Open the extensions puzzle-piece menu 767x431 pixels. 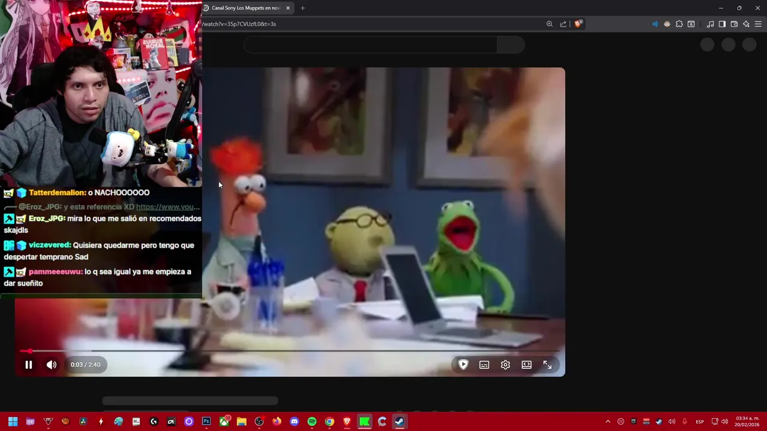679,24
